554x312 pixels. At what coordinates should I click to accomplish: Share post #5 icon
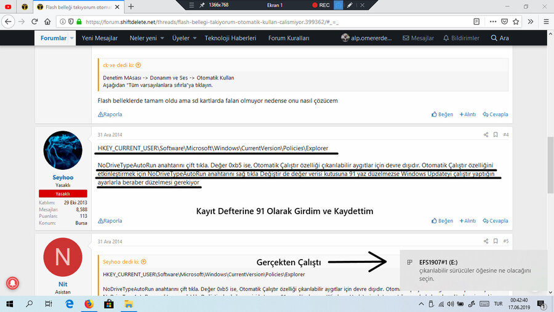pos(486,241)
